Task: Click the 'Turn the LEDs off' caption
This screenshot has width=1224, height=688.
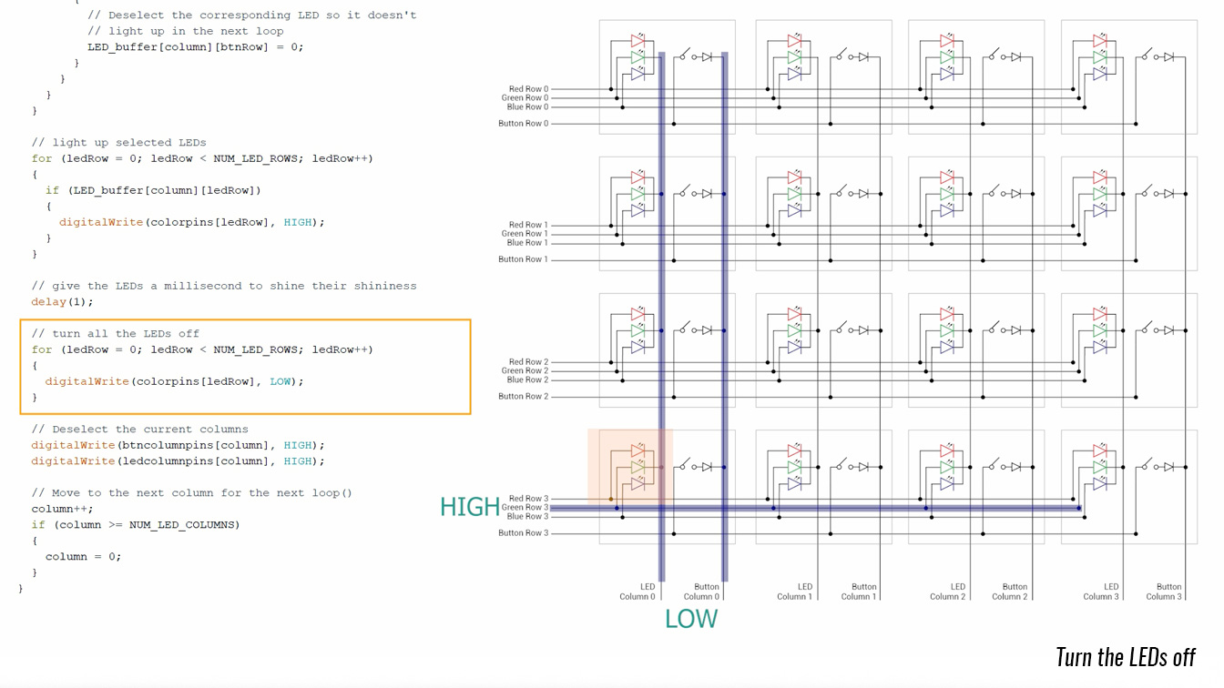Action: 1126,656
